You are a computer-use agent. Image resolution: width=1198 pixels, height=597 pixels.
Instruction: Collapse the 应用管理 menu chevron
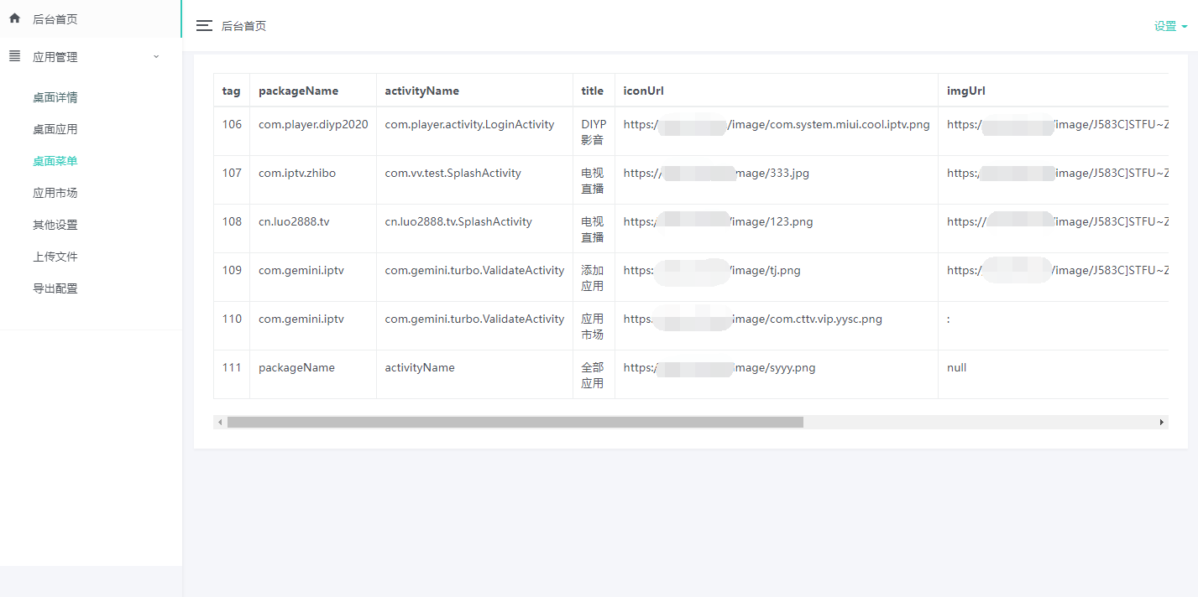[156, 57]
